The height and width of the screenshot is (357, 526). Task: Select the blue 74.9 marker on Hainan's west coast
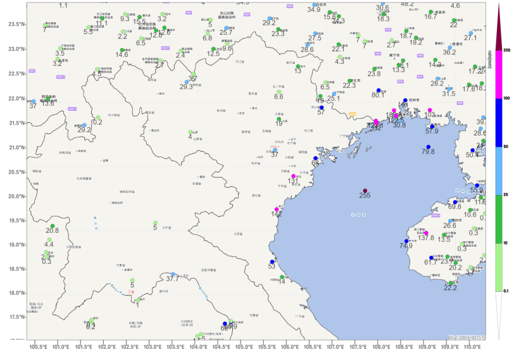click(x=406, y=241)
